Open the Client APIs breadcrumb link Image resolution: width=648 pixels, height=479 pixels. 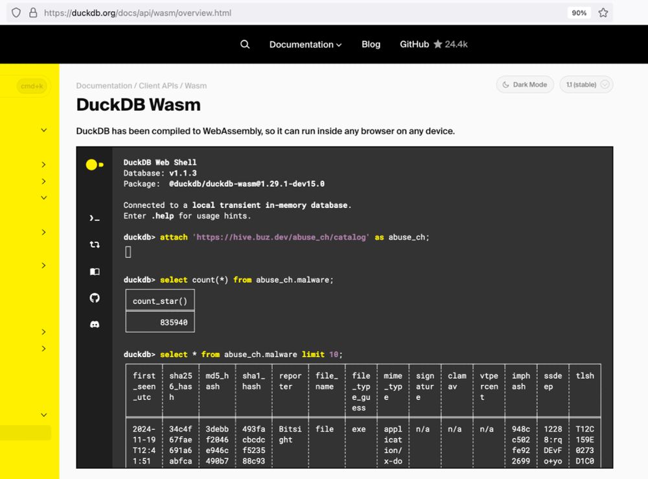pyautogui.click(x=158, y=86)
